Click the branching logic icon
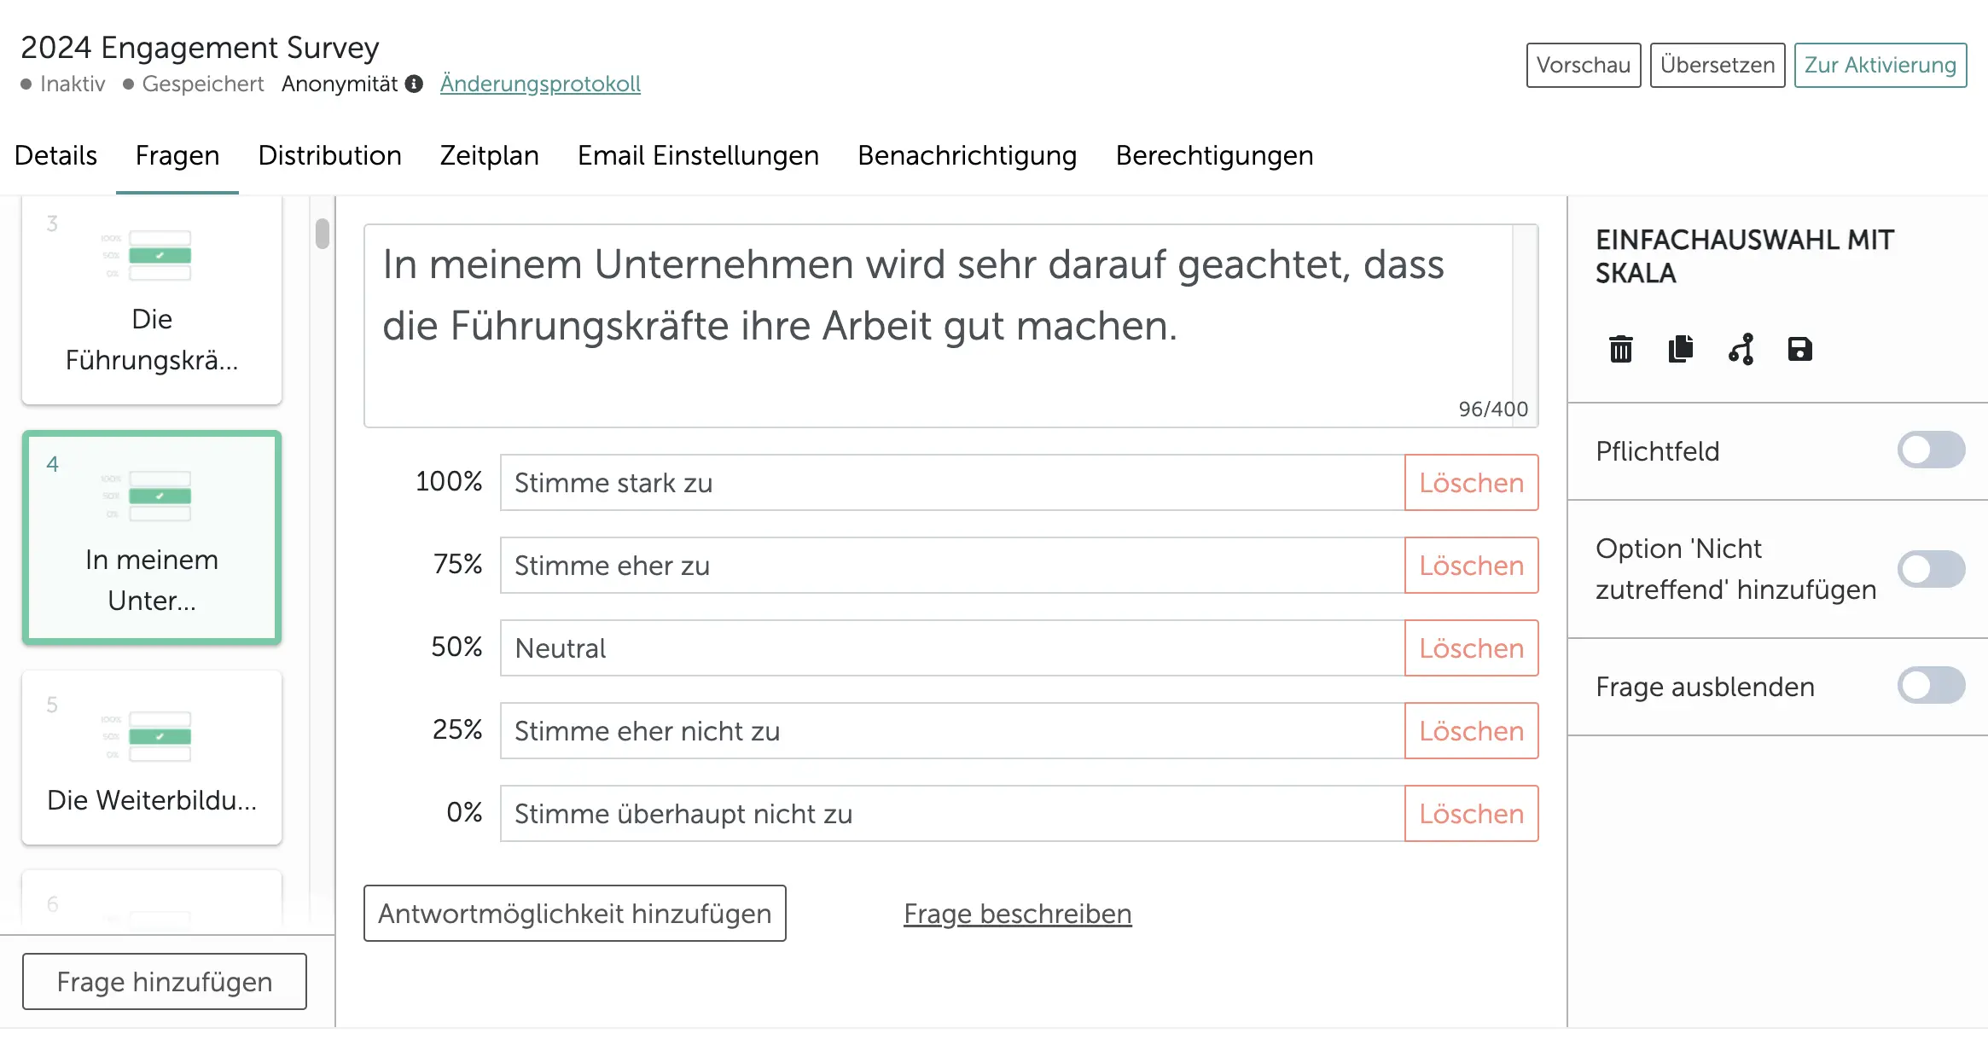Screen dimensions: 1988x1051 pyautogui.click(x=1741, y=350)
